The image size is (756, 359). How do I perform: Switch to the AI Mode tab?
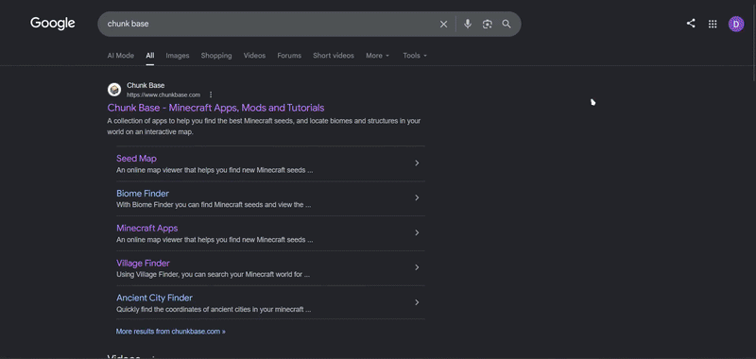coord(121,56)
